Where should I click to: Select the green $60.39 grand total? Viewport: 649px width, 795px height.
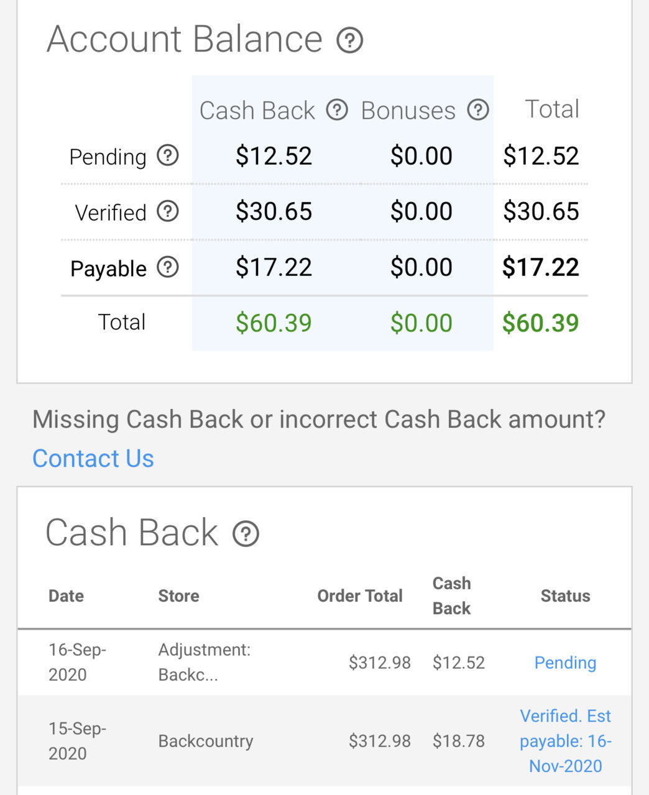(540, 323)
